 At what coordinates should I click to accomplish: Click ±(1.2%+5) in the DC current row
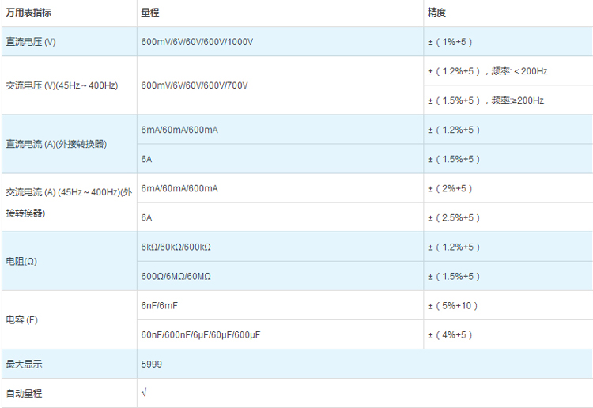point(454,130)
